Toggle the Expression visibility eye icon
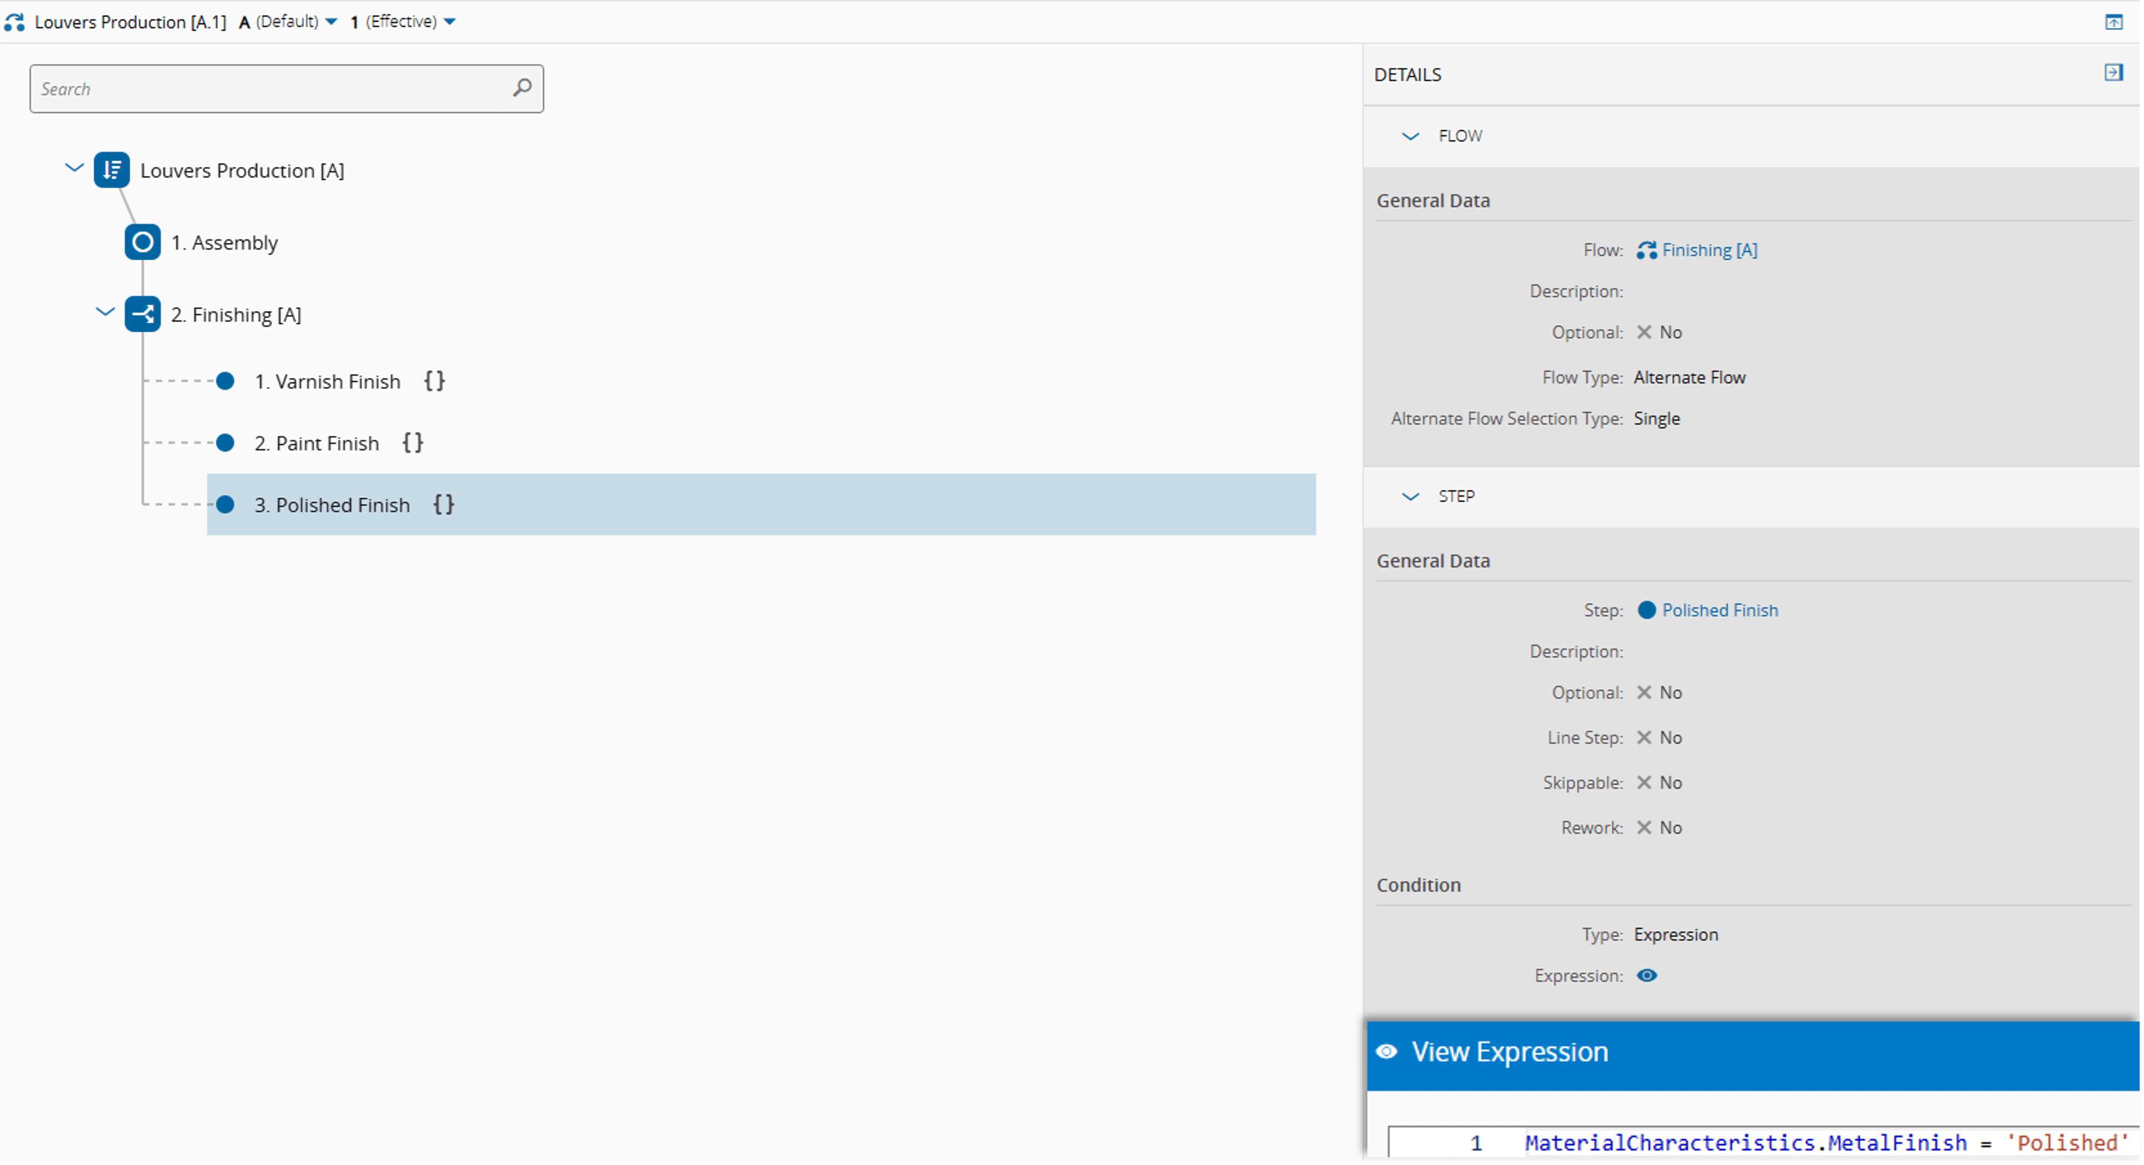The image size is (2144, 1165). tap(1647, 975)
